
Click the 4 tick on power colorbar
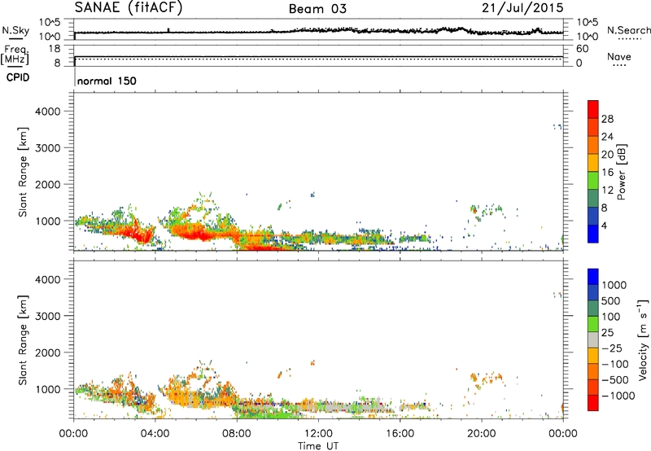point(605,225)
